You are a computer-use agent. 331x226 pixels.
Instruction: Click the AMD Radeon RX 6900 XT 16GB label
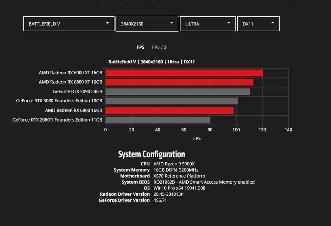pos(70,73)
